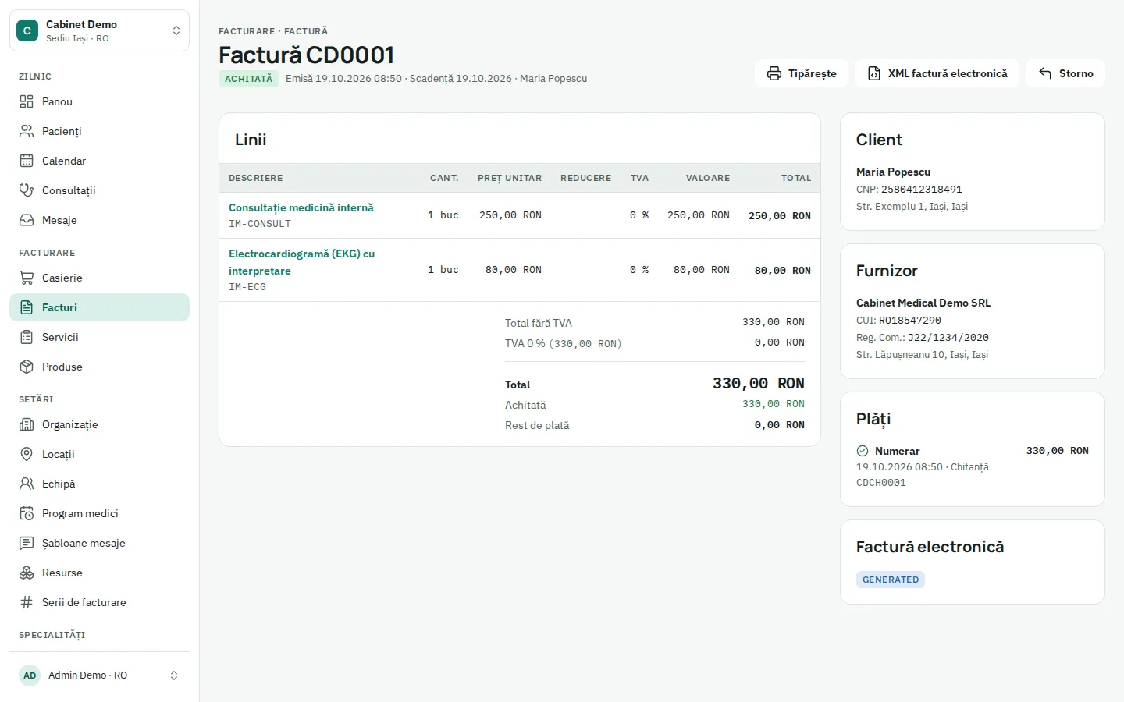
Task: Click the receipt number CDCH0001
Action: point(881,483)
